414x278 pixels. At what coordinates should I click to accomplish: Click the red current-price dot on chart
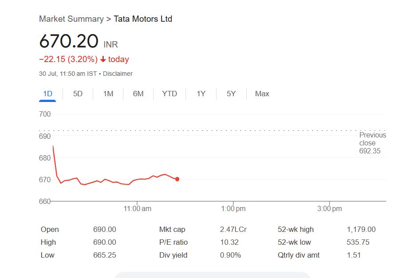click(177, 179)
